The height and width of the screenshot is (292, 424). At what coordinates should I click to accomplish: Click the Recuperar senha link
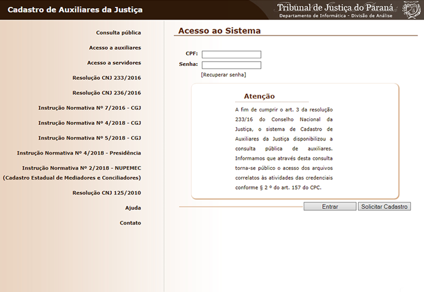coord(223,75)
